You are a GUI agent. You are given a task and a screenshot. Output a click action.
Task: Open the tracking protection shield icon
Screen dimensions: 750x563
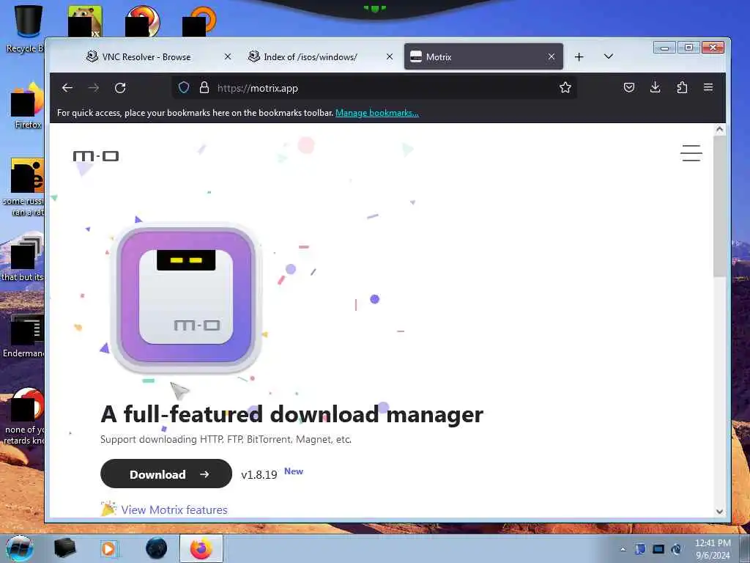pos(184,88)
